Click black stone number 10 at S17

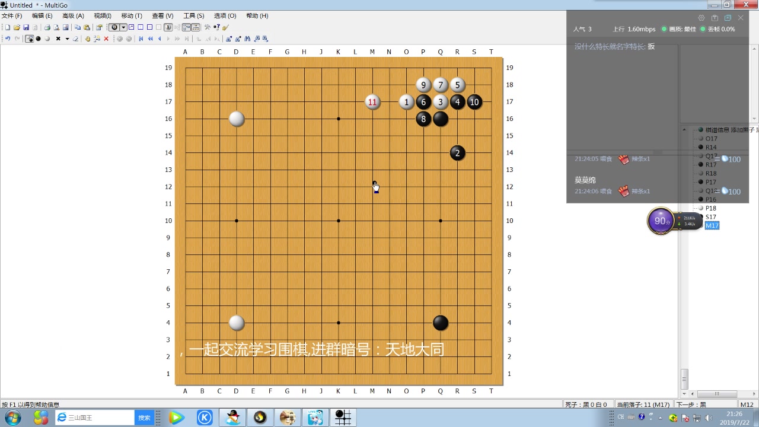tap(474, 102)
